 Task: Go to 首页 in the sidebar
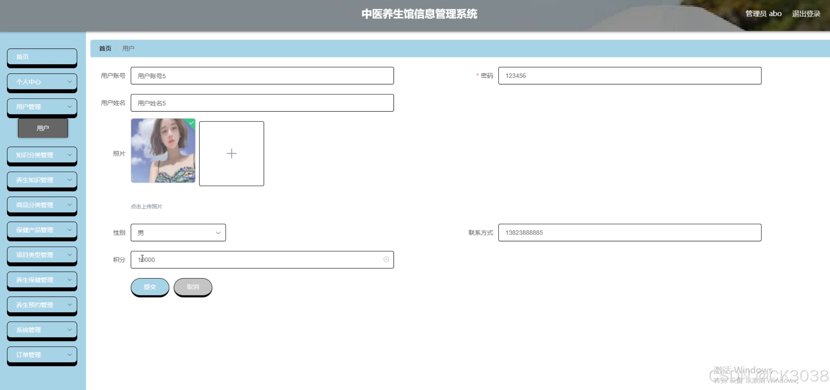42,57
